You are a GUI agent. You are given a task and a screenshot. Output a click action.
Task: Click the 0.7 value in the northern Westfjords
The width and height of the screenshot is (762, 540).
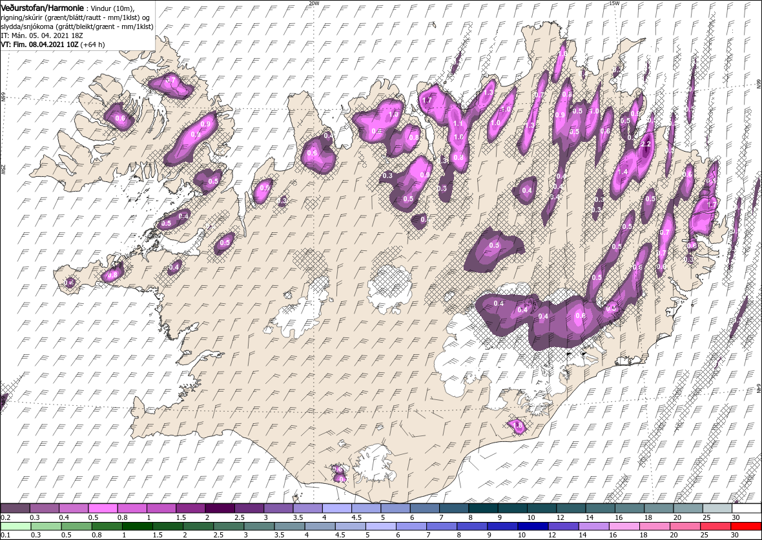click(x=171, y=80)
